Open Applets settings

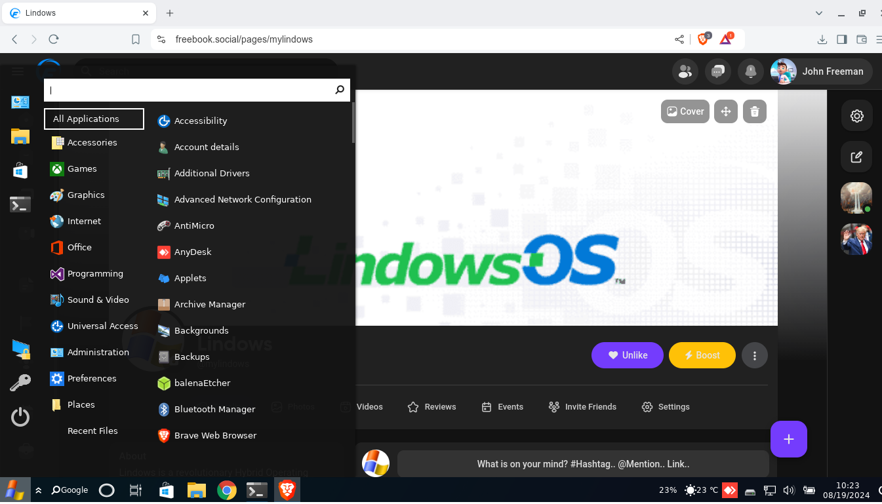pyautogui.click(x=182, y=278)
